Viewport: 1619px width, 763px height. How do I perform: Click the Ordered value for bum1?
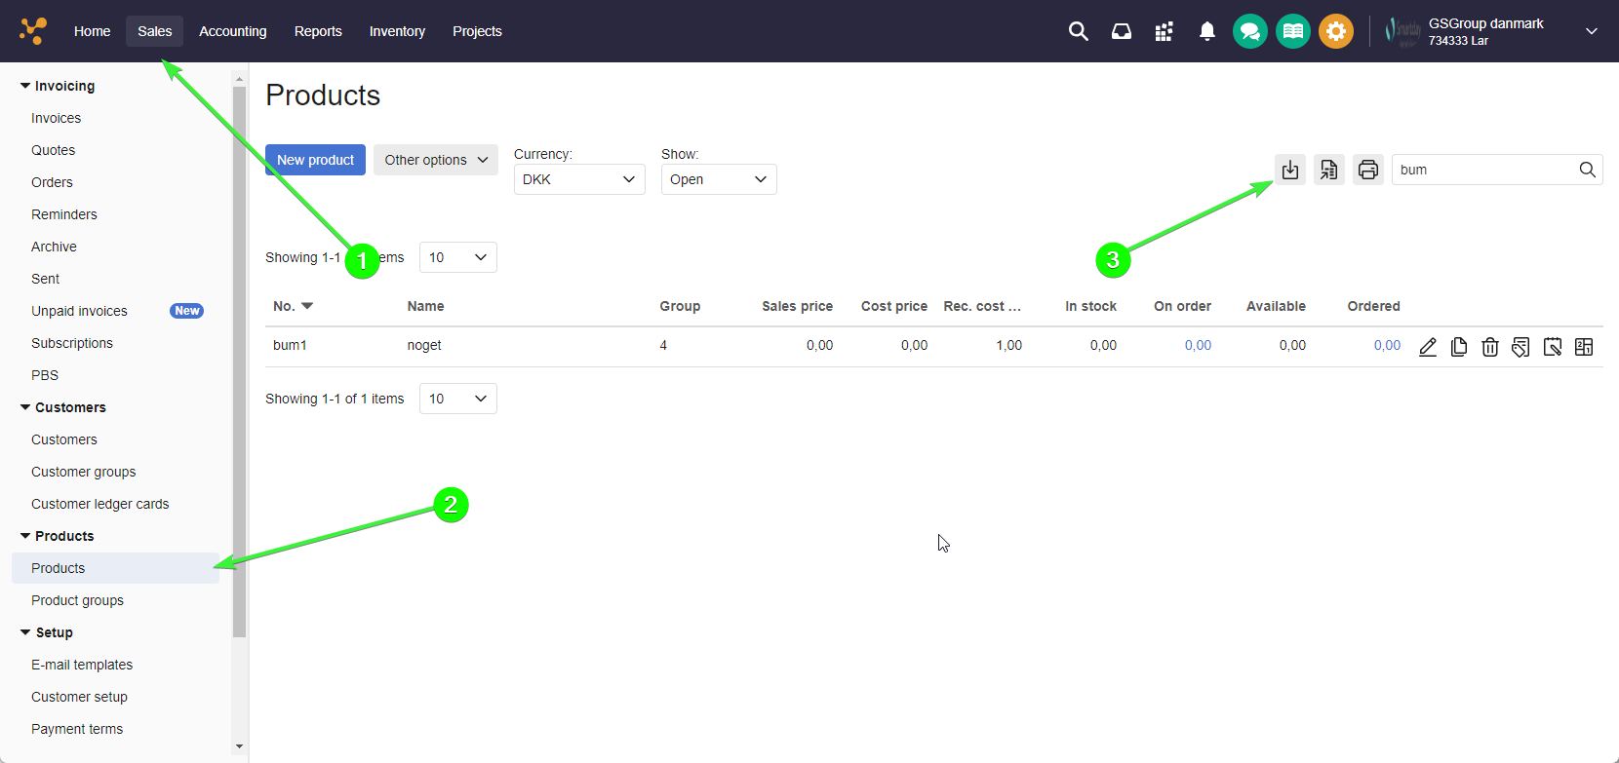[1387, 345]
